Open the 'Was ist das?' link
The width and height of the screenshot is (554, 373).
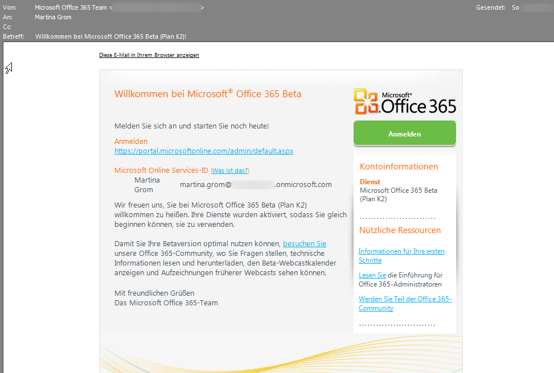click(x=230, y=171)
